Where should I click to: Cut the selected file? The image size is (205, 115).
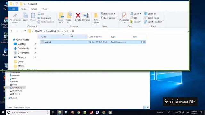41,14
